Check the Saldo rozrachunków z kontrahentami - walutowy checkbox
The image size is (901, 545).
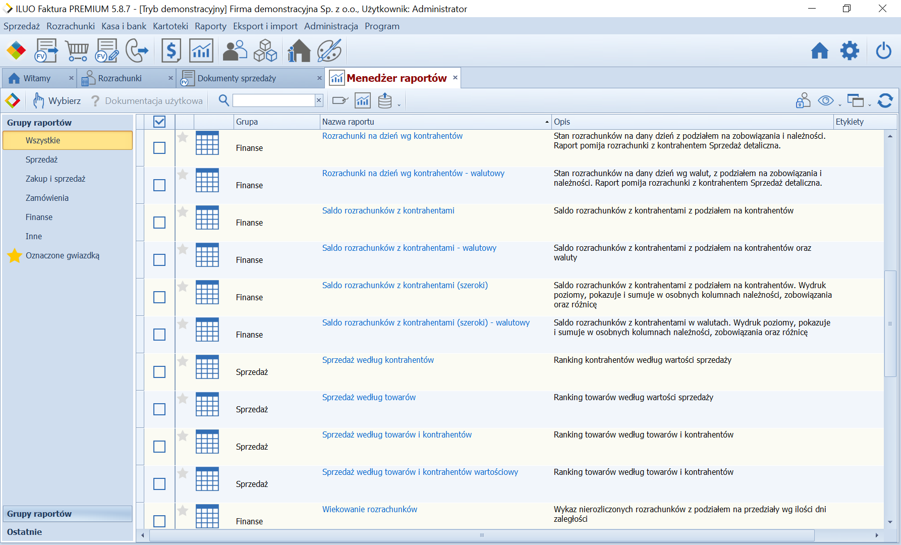159,260
